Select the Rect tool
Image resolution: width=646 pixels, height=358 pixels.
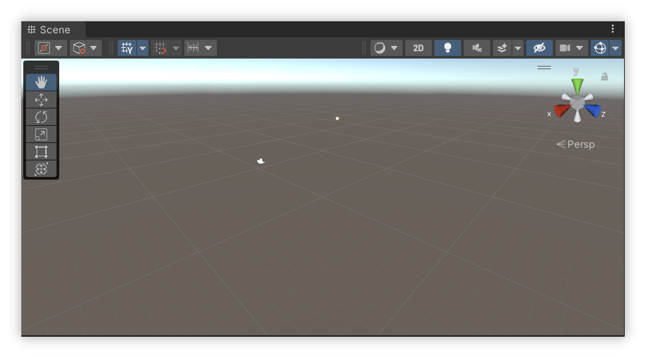[x=41, y=152]
